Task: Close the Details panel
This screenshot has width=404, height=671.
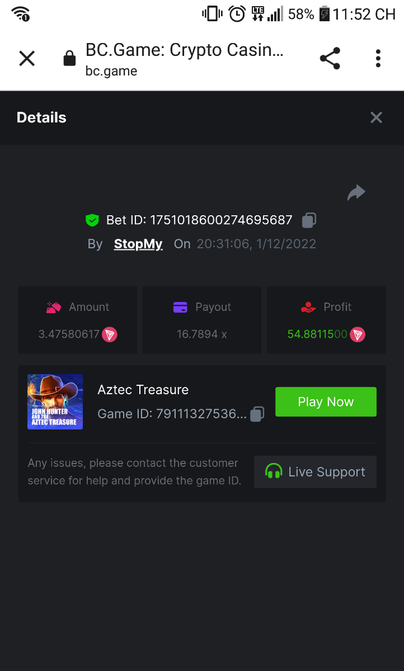Action: (376, 117)
